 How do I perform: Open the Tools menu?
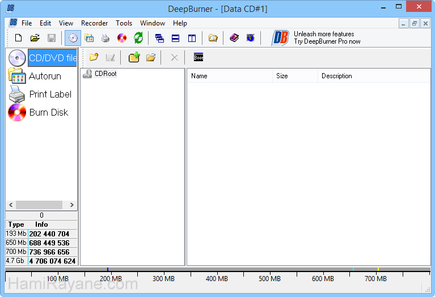coord(124,23)
